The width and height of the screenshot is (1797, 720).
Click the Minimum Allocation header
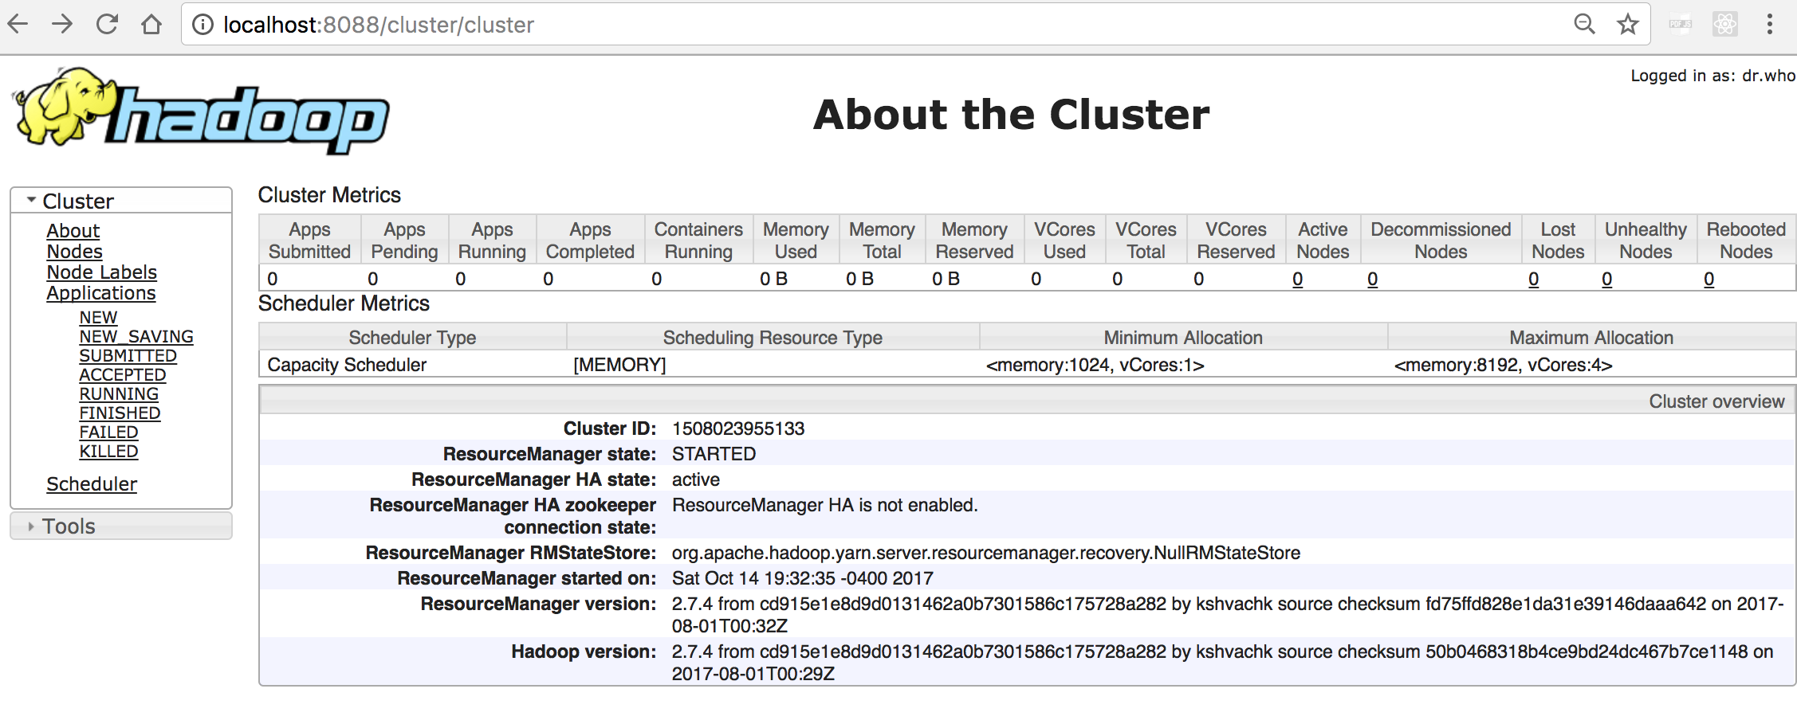pos(1183,338)
